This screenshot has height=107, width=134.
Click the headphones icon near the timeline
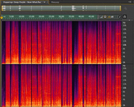125,17
